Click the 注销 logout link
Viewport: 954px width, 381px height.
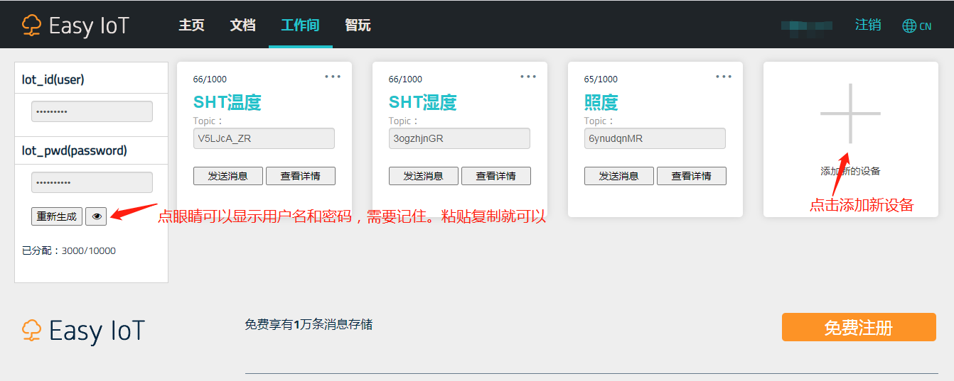point(868,26)
